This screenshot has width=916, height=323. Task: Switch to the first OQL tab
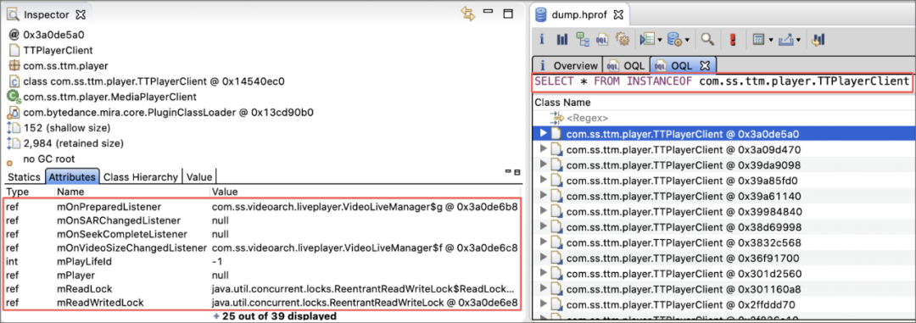[x=627, y=65]
